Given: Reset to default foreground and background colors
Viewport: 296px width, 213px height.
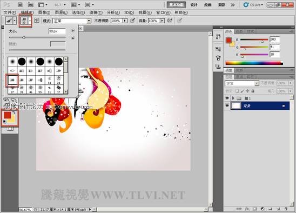Looking at the screenshot, I should 5,122.
